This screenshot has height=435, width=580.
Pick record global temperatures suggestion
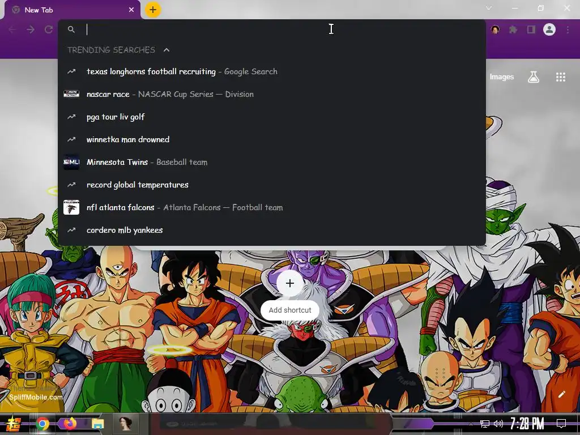tap(272, 185)
